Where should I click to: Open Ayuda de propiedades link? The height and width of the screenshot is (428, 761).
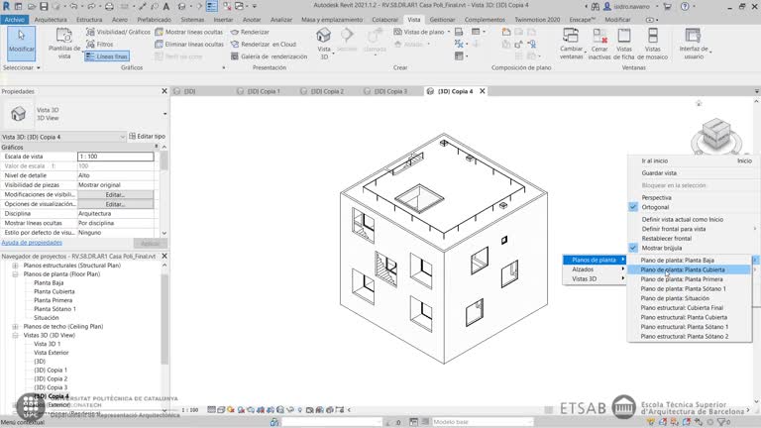click(x=32, y=242)
